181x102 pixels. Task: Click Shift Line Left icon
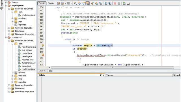tap(106, 3)
